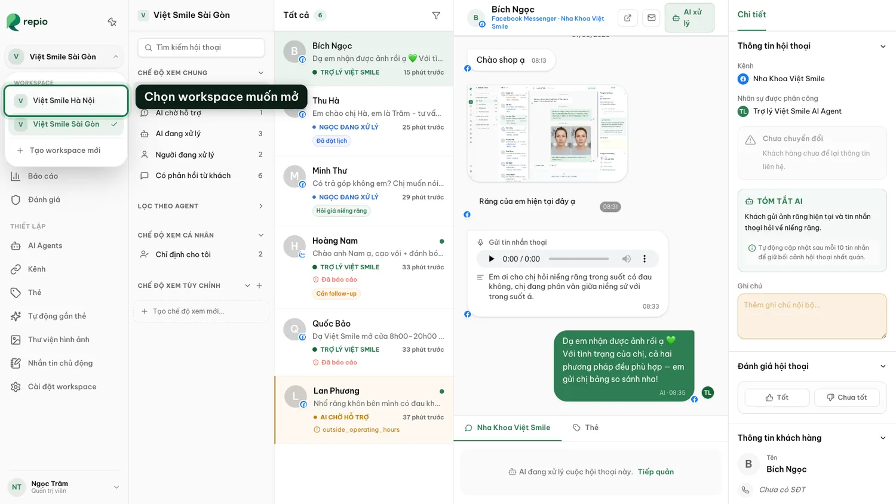Screen dimensions: 896x504
Task: Click the Tiếp quản takeover link
Action: (655, 472)
